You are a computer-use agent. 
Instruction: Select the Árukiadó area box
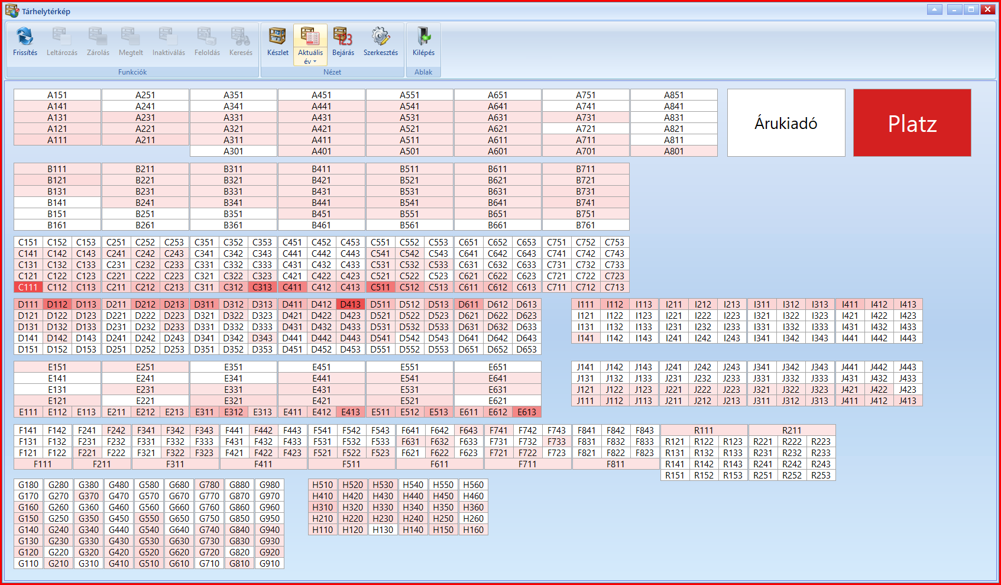786,123
